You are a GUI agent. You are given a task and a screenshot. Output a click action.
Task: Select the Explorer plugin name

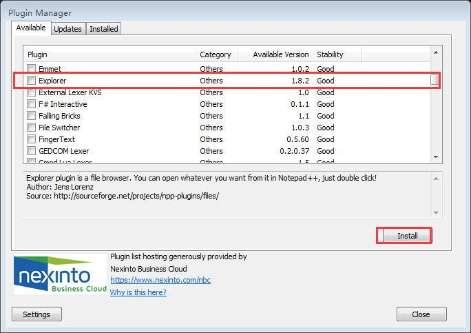[x=52, y=81]
